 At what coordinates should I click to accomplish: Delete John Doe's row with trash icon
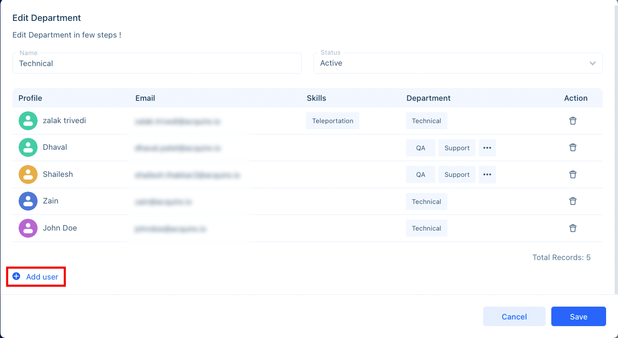(x=573, y=228)
